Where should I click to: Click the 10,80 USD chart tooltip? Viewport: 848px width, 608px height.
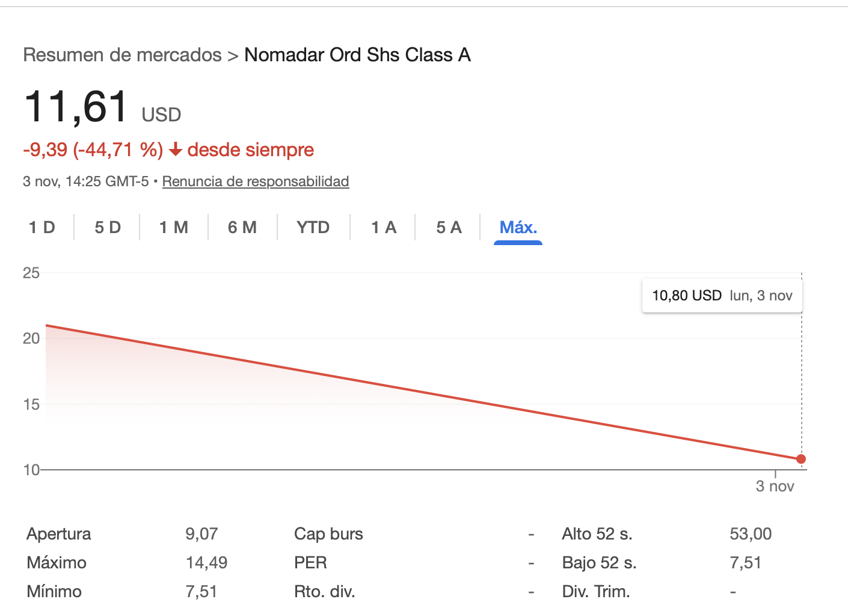pos(722,296)
